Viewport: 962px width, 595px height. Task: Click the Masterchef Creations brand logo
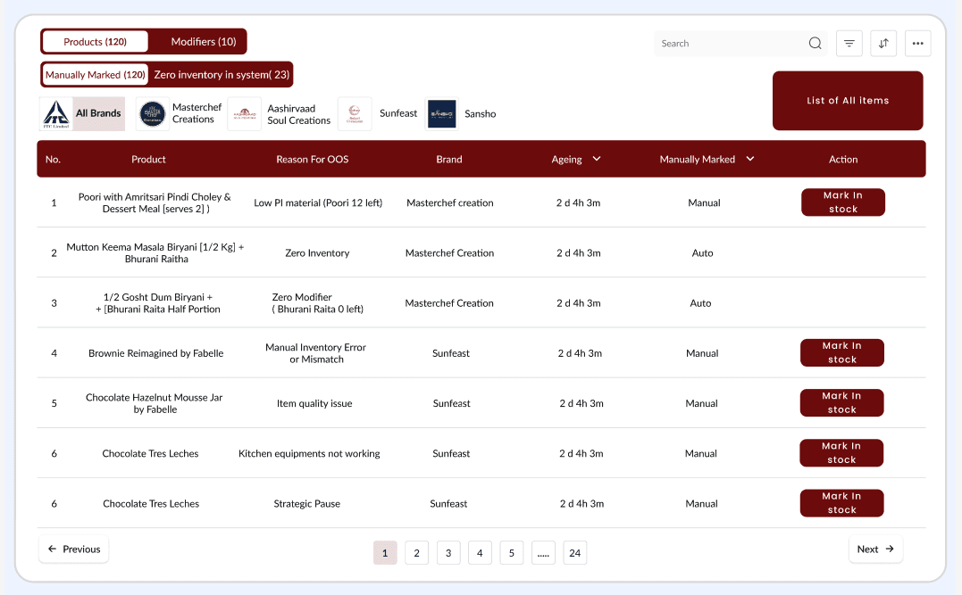click(x=152, y=113)
